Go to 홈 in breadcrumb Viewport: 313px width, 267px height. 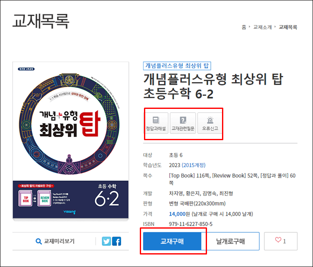[x=244, y=27]
